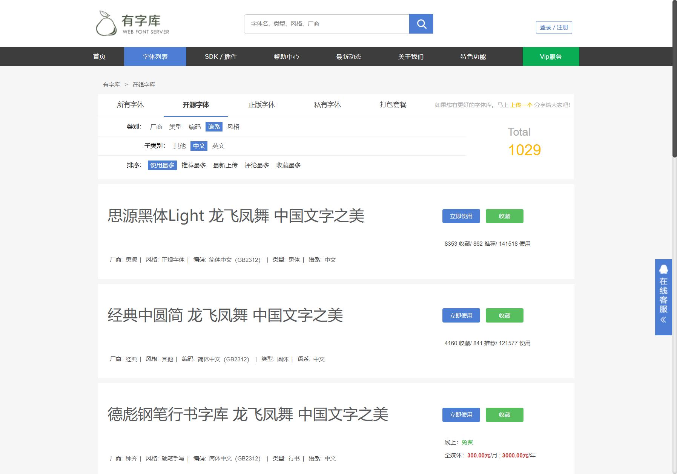Click the 登录 / 注册 button

click(x=554, y=28)
